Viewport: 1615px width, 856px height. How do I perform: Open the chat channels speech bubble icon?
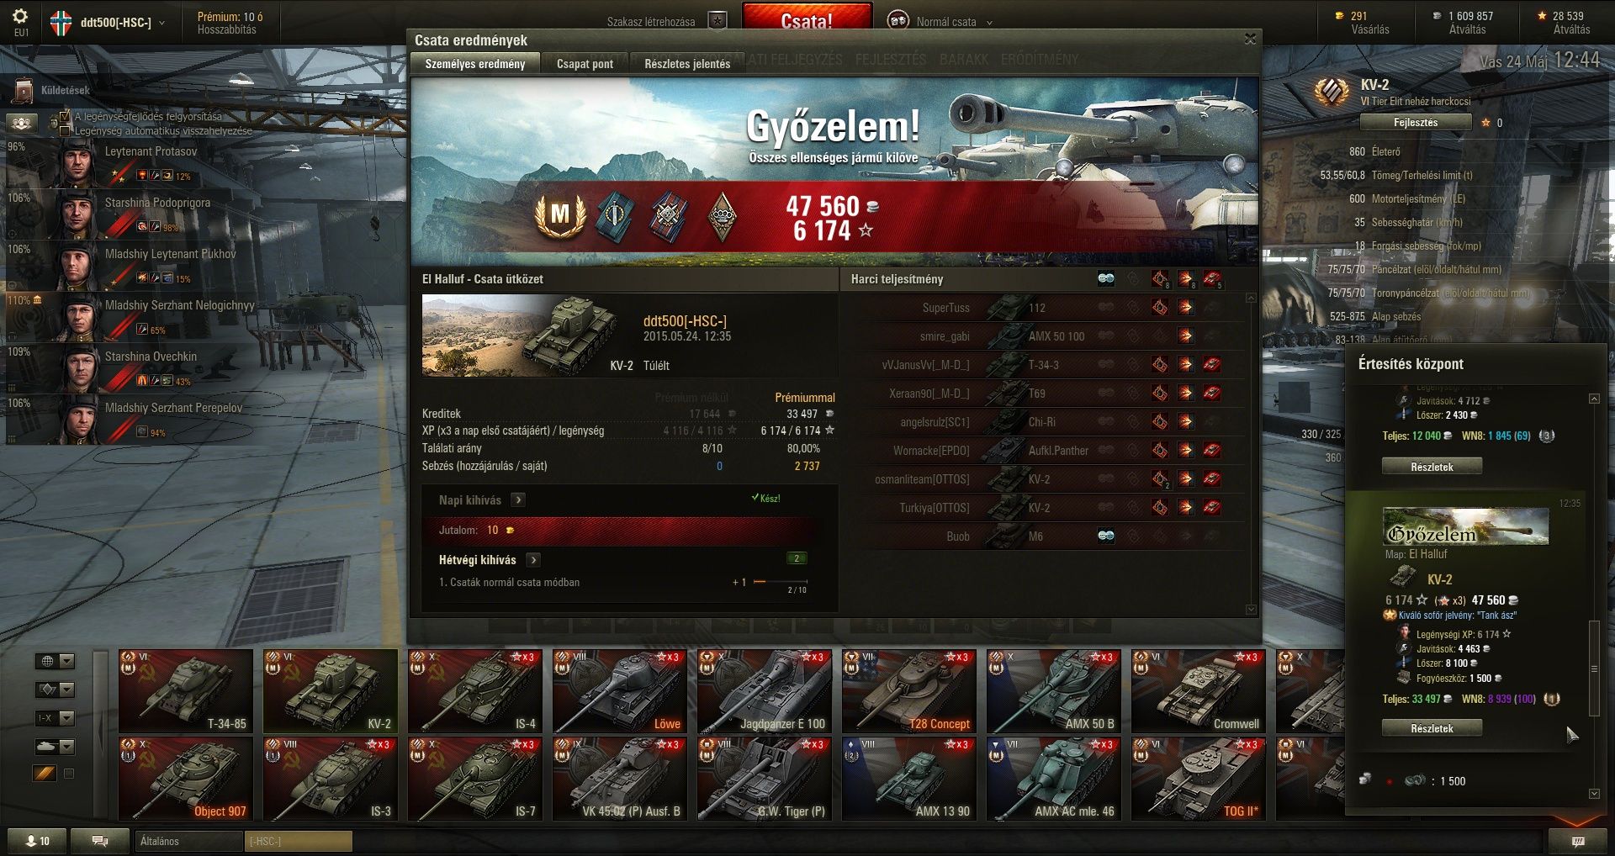pos(99,841)
